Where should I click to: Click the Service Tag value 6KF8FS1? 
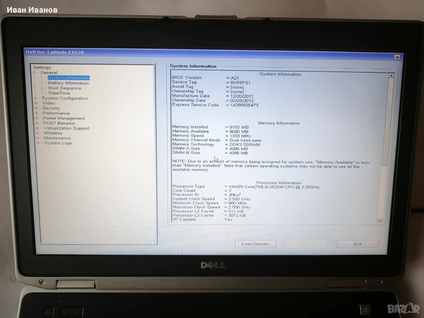[240, 83]
